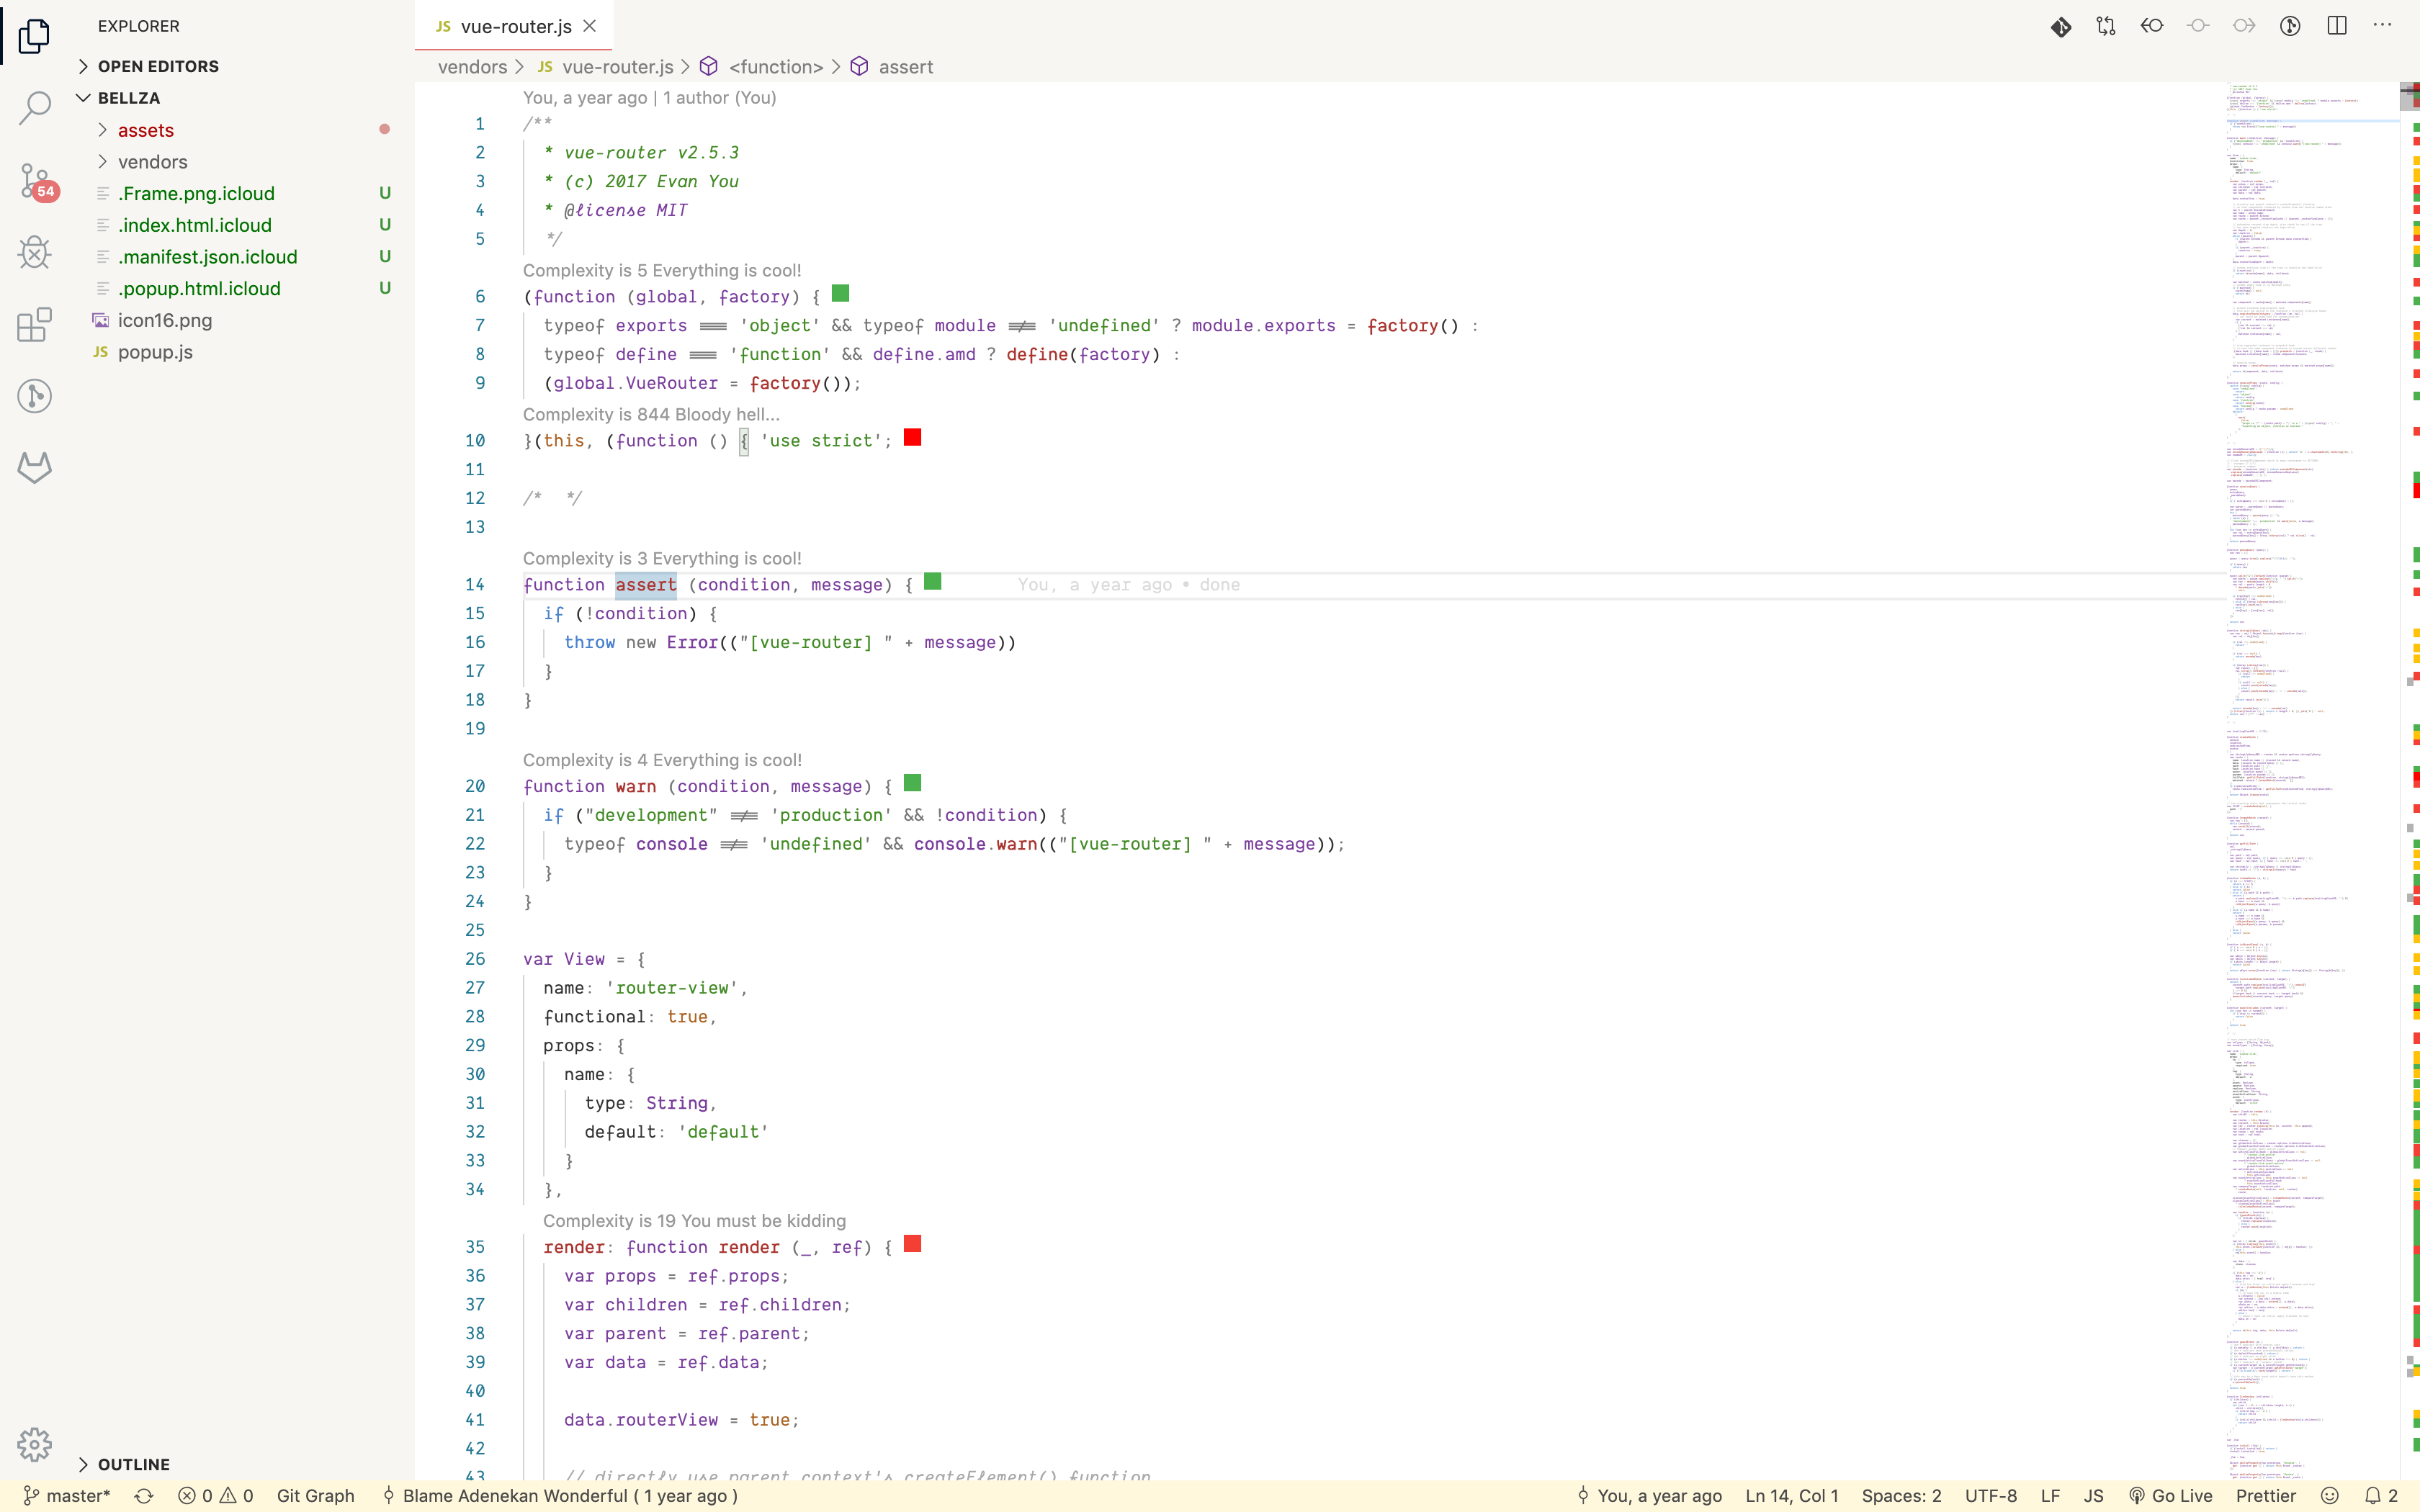The image size is (2420, 1512).
Task: Open the GitLab sidebar icon
Action: (35, 468)
